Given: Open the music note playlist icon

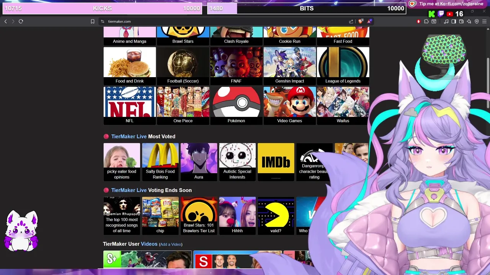Looking at the screenshot, I should point(446,21).
